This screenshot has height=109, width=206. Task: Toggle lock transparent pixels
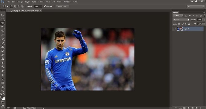point(179,24)
